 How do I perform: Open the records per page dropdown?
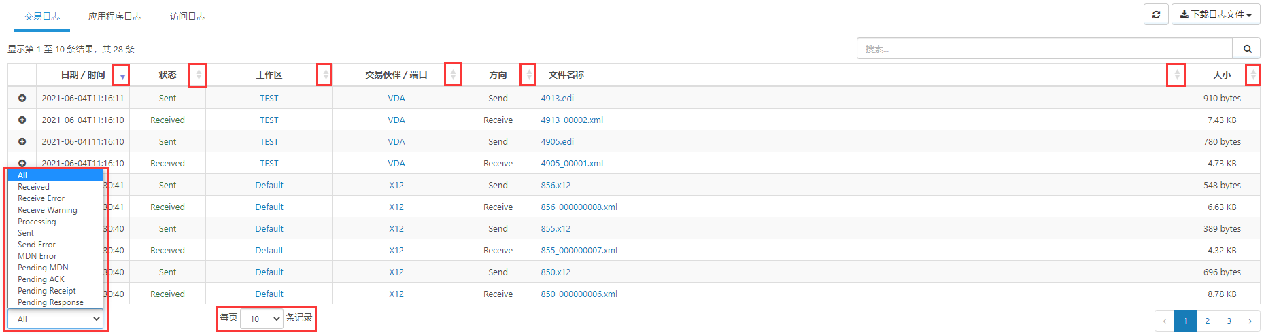[x=262, y=319]
